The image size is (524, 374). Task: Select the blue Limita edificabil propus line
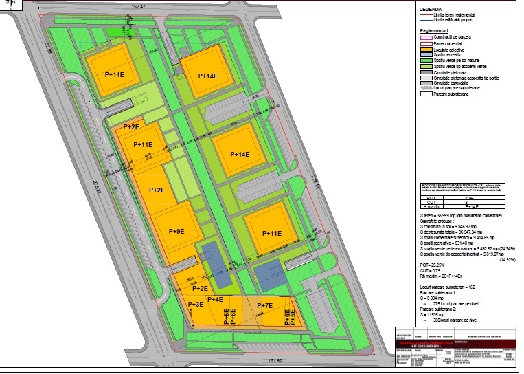point(426,19)
